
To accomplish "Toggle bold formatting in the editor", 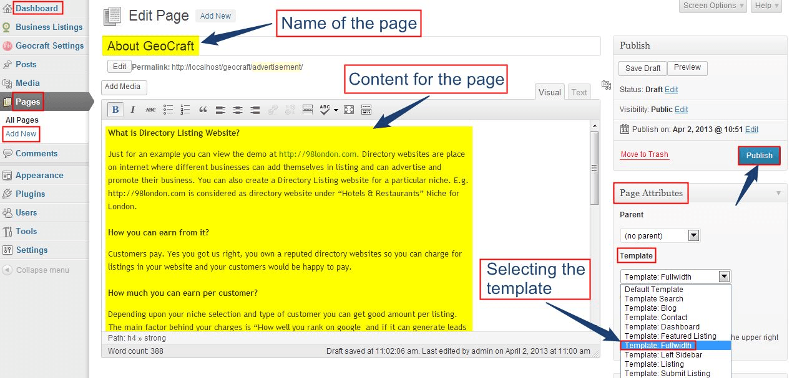I will 115,110.
